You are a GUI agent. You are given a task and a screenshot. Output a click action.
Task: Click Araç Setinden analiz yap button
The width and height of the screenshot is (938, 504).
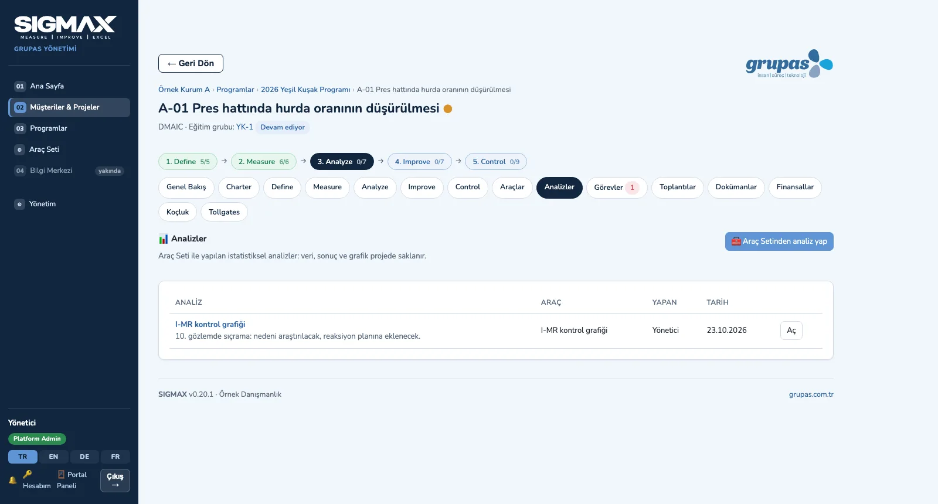(x=779, y=241)
